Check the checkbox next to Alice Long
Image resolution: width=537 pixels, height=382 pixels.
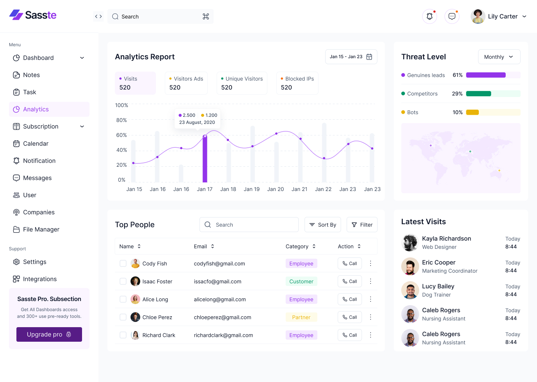pos(123,299)
